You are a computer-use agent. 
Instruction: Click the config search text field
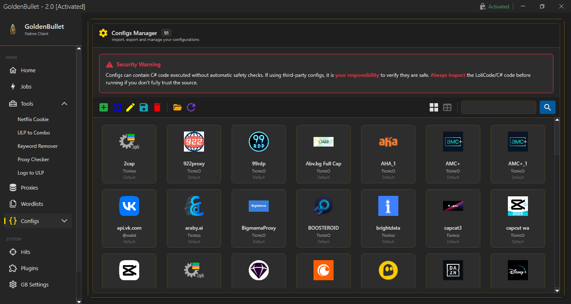[x=498, y=107]
